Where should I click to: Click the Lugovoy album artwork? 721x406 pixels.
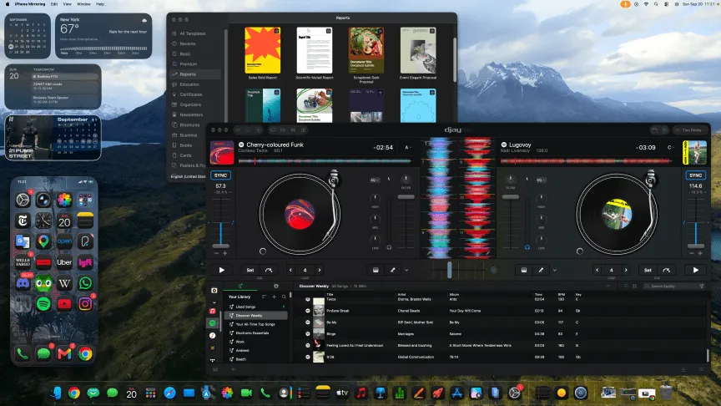click(695, 153)
